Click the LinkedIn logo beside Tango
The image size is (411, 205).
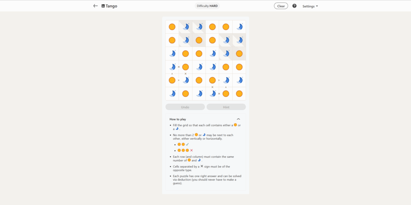103,6
